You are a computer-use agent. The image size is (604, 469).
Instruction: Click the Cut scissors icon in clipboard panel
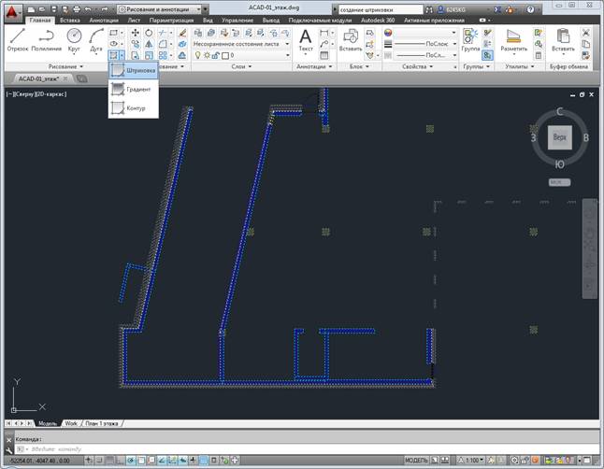(585, 33)
